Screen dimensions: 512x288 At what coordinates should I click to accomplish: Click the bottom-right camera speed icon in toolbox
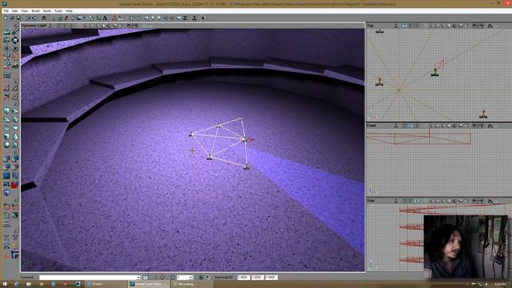click(15, 254)
